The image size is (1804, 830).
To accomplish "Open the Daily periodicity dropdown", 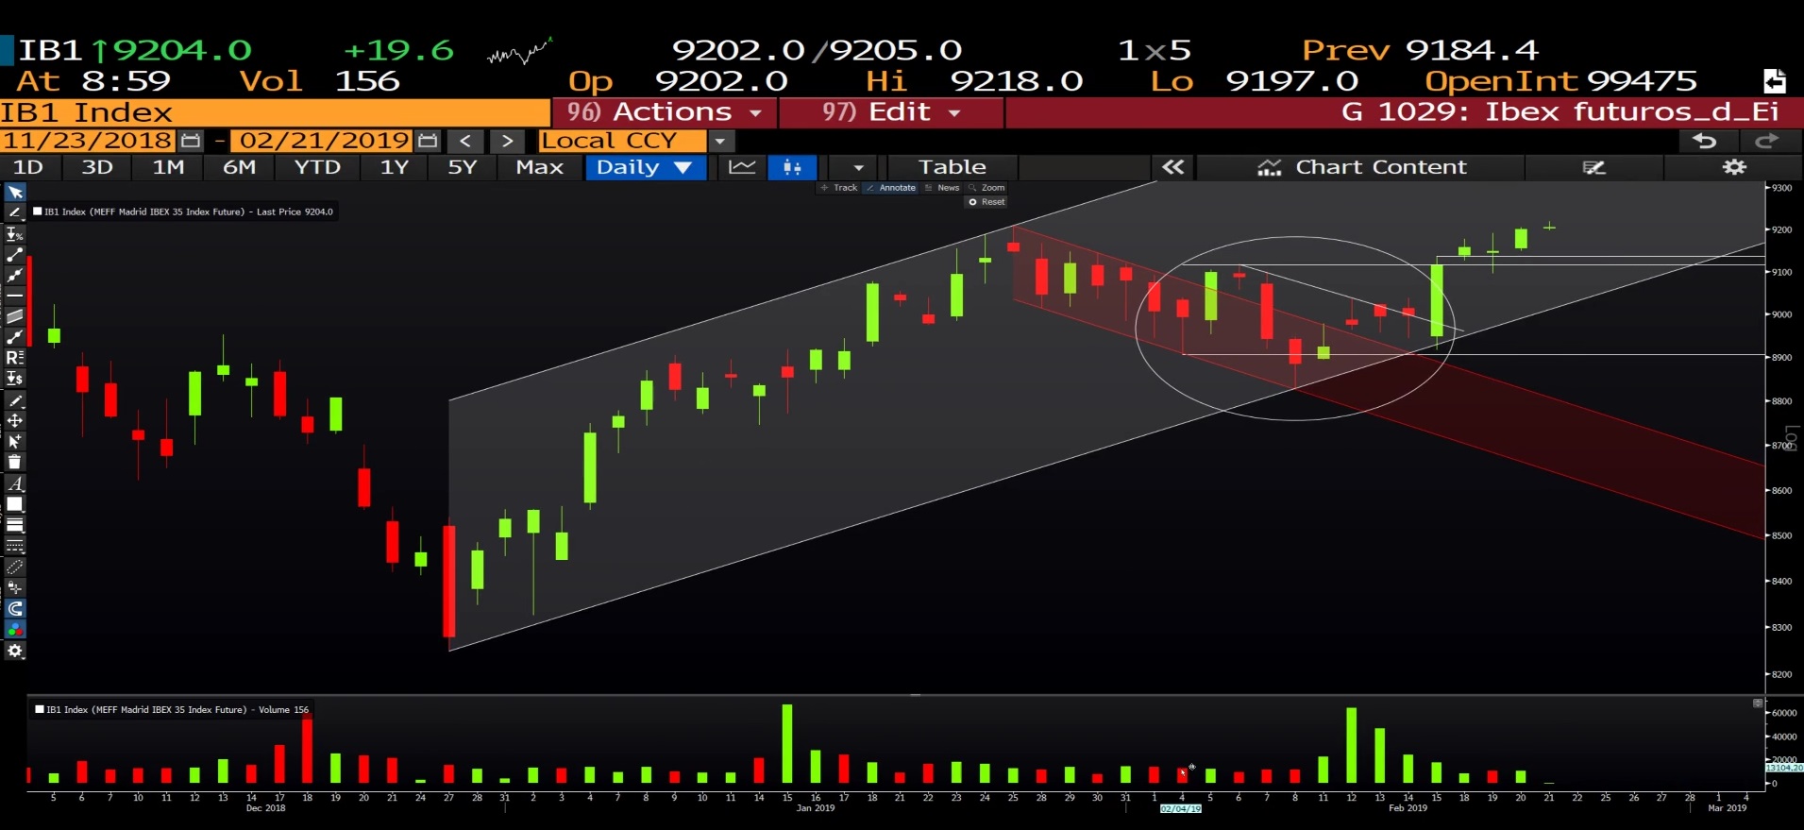I will (645, 167).
